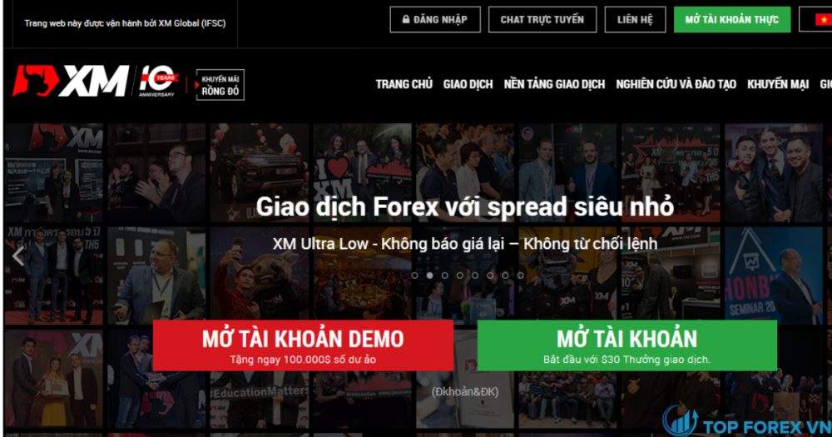Click the lock icon on Đăng Nhập

click(x=406, y=20)
